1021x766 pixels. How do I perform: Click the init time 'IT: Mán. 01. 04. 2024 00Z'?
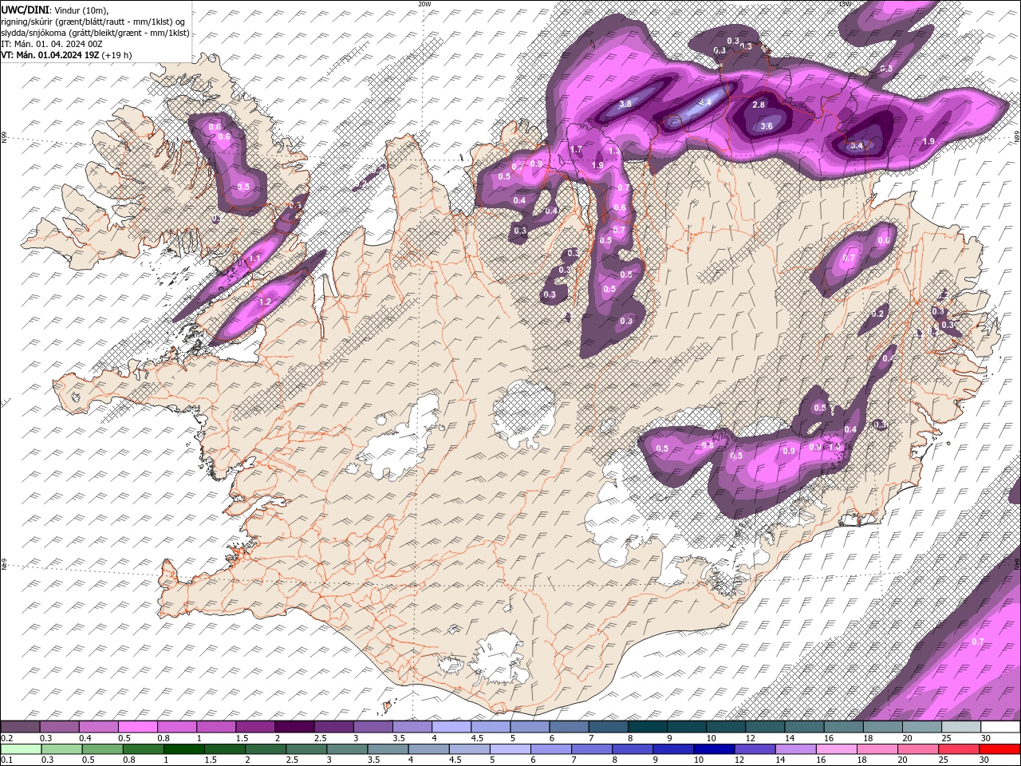click(52, 44)
